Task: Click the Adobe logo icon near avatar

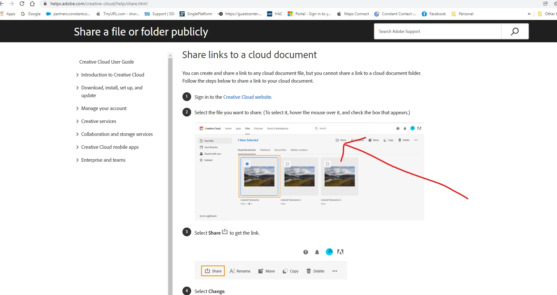Action: tap(340, 252)
